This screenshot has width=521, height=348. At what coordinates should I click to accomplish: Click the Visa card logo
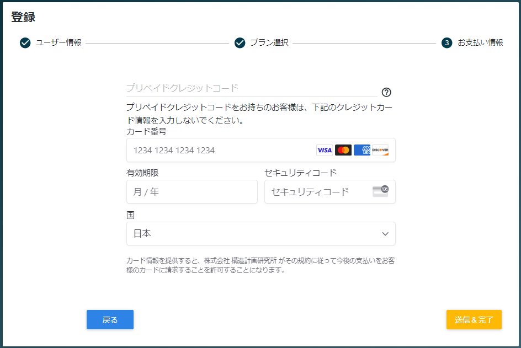click(x=325, y=150)
